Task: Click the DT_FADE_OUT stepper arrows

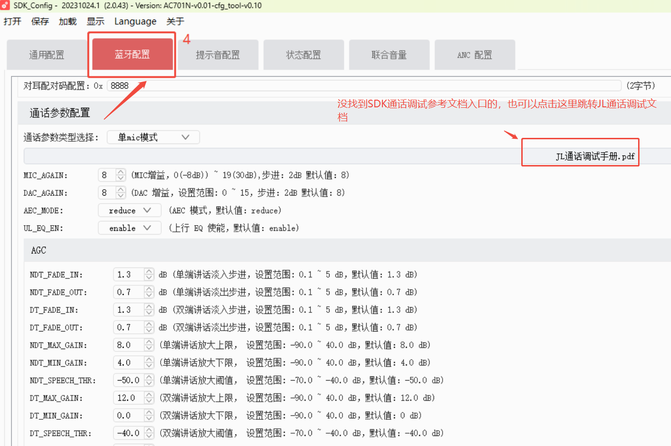Action: (x=149, y=327)
